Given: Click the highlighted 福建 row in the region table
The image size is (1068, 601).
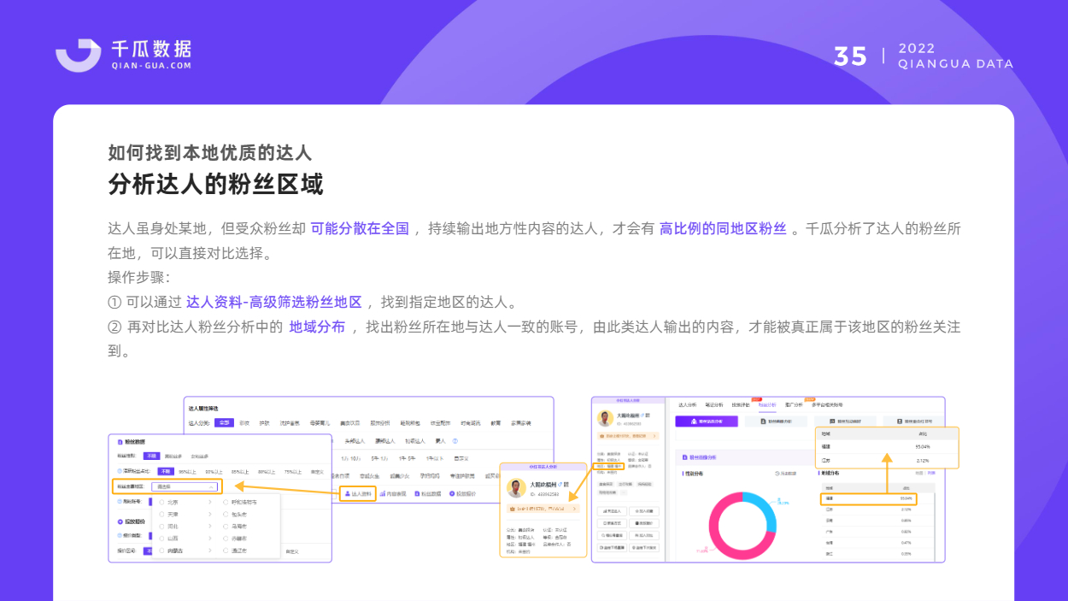Looking at the screenshot, I should click(869, 498).
